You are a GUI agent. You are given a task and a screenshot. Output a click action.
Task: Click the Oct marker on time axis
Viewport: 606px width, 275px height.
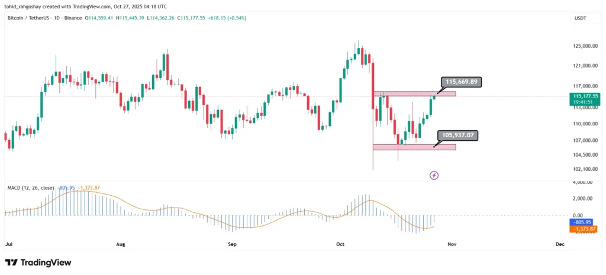[340, 244]
